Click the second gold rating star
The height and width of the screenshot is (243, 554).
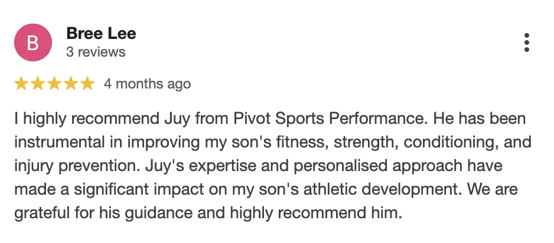(x=37, y=84)
